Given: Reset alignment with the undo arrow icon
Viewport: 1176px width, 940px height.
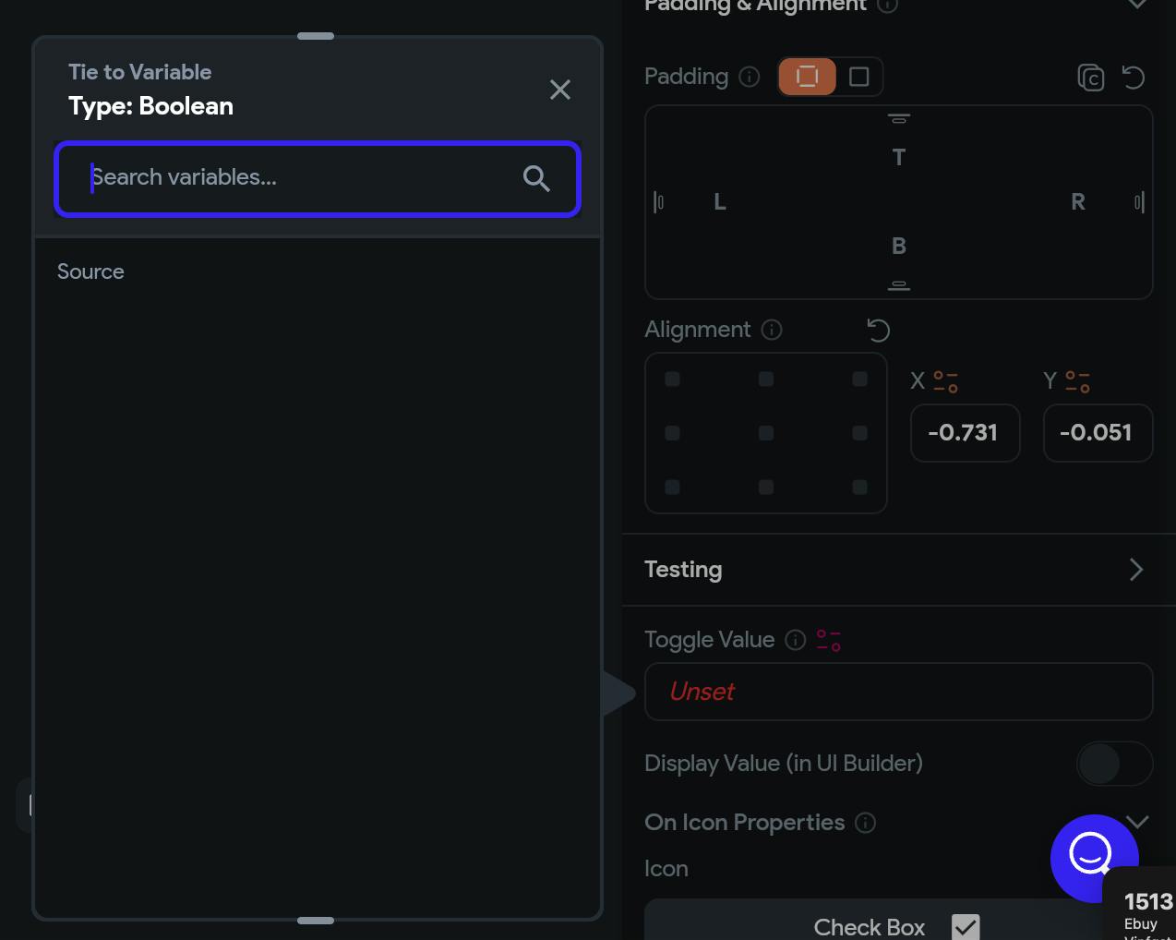Looking at the screenshot, I should pyautogui.click(x=879, y=330).
